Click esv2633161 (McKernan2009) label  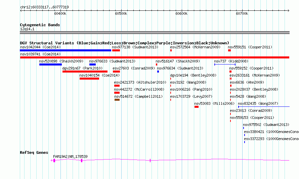click(255, 75)
